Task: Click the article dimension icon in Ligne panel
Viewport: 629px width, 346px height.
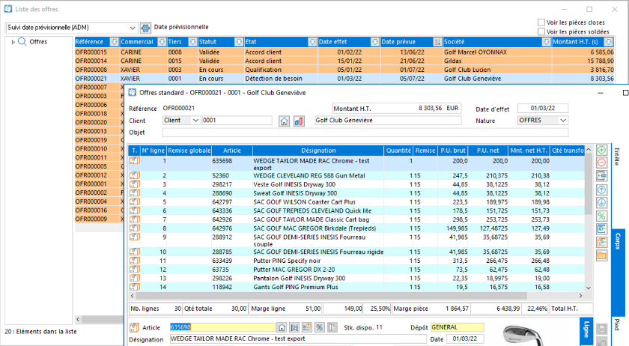Action: pos(294,327)
